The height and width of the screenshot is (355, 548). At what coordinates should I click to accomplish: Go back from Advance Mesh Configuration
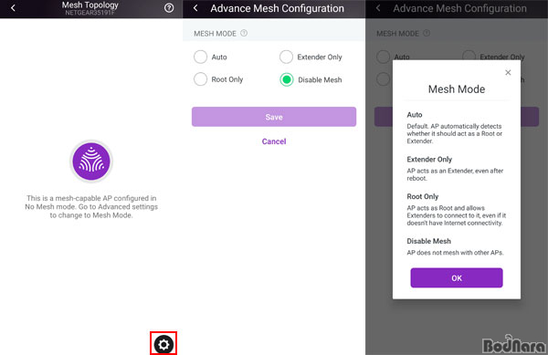pyautogui.click(x=195, y=8)
